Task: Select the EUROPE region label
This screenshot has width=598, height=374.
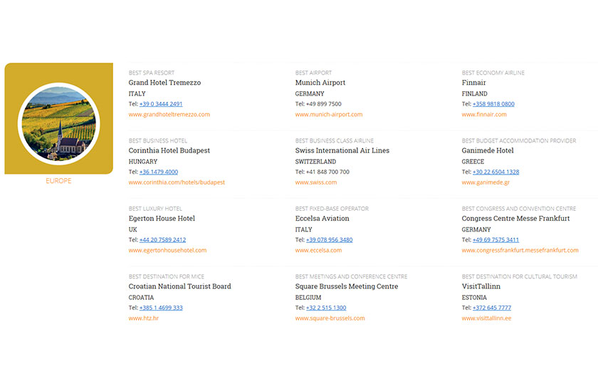Action: (58, 181)
